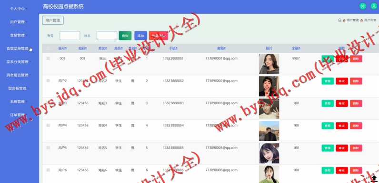Click email 773890001@qq.com cell
The width and height of the screenshot is (379, 183).
(x=221, y=58)
